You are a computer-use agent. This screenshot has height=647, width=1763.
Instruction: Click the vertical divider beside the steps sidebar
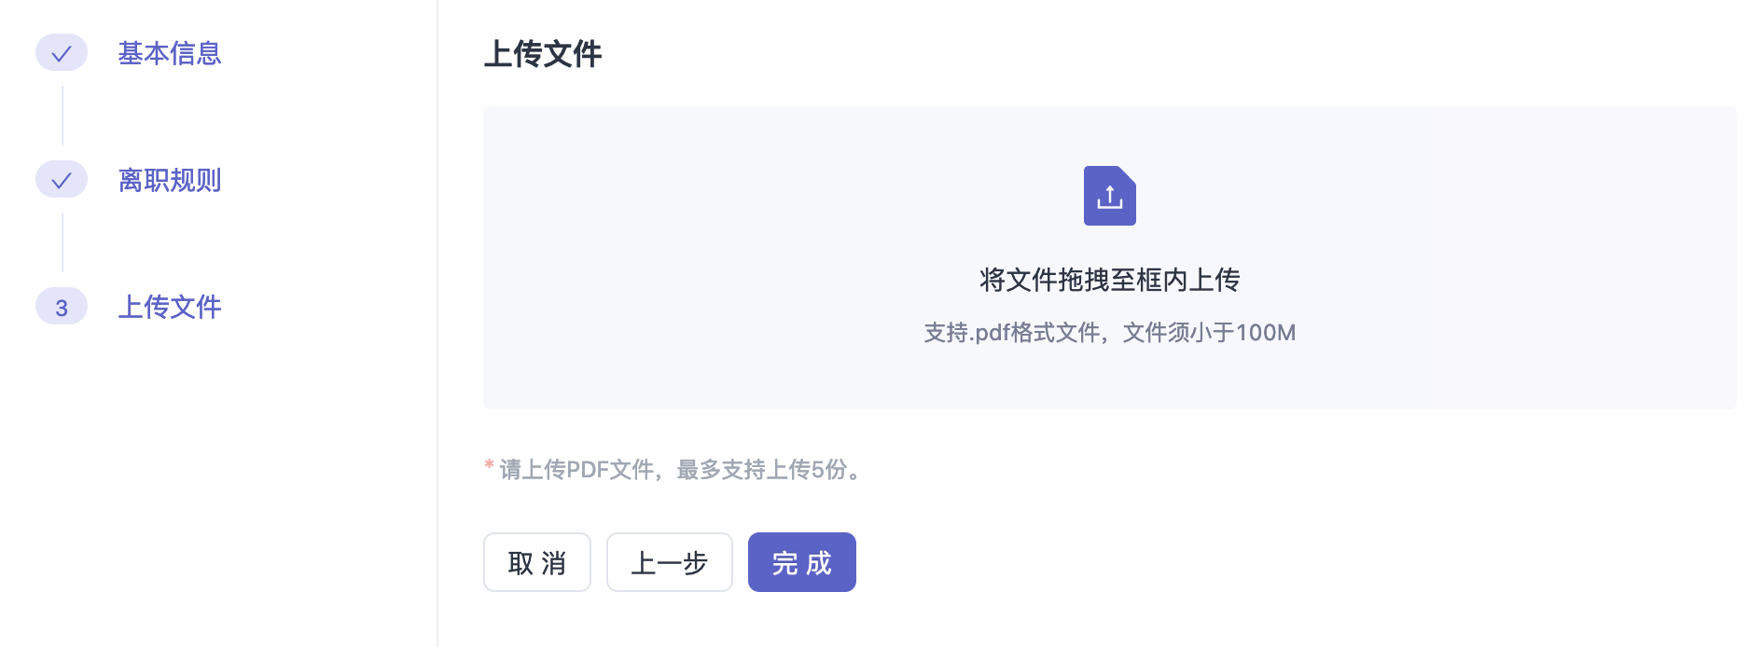point(437,323)
